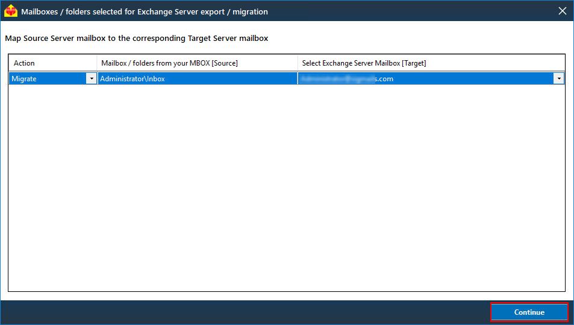Click the Select Exchange Server Mailbox [Target] header
This screenshot has width=574, height=325.
click(x=431, y=63)
